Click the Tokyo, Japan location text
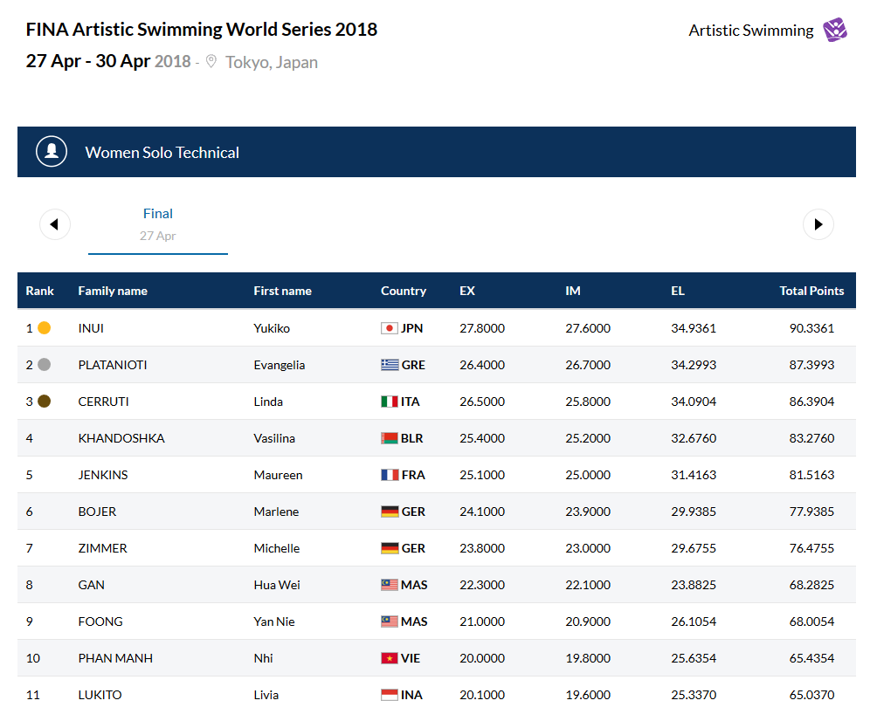 272,62
